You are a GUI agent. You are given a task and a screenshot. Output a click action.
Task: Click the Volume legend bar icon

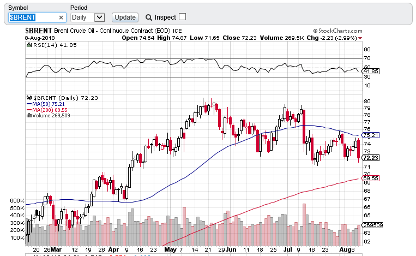click(29, 115)
